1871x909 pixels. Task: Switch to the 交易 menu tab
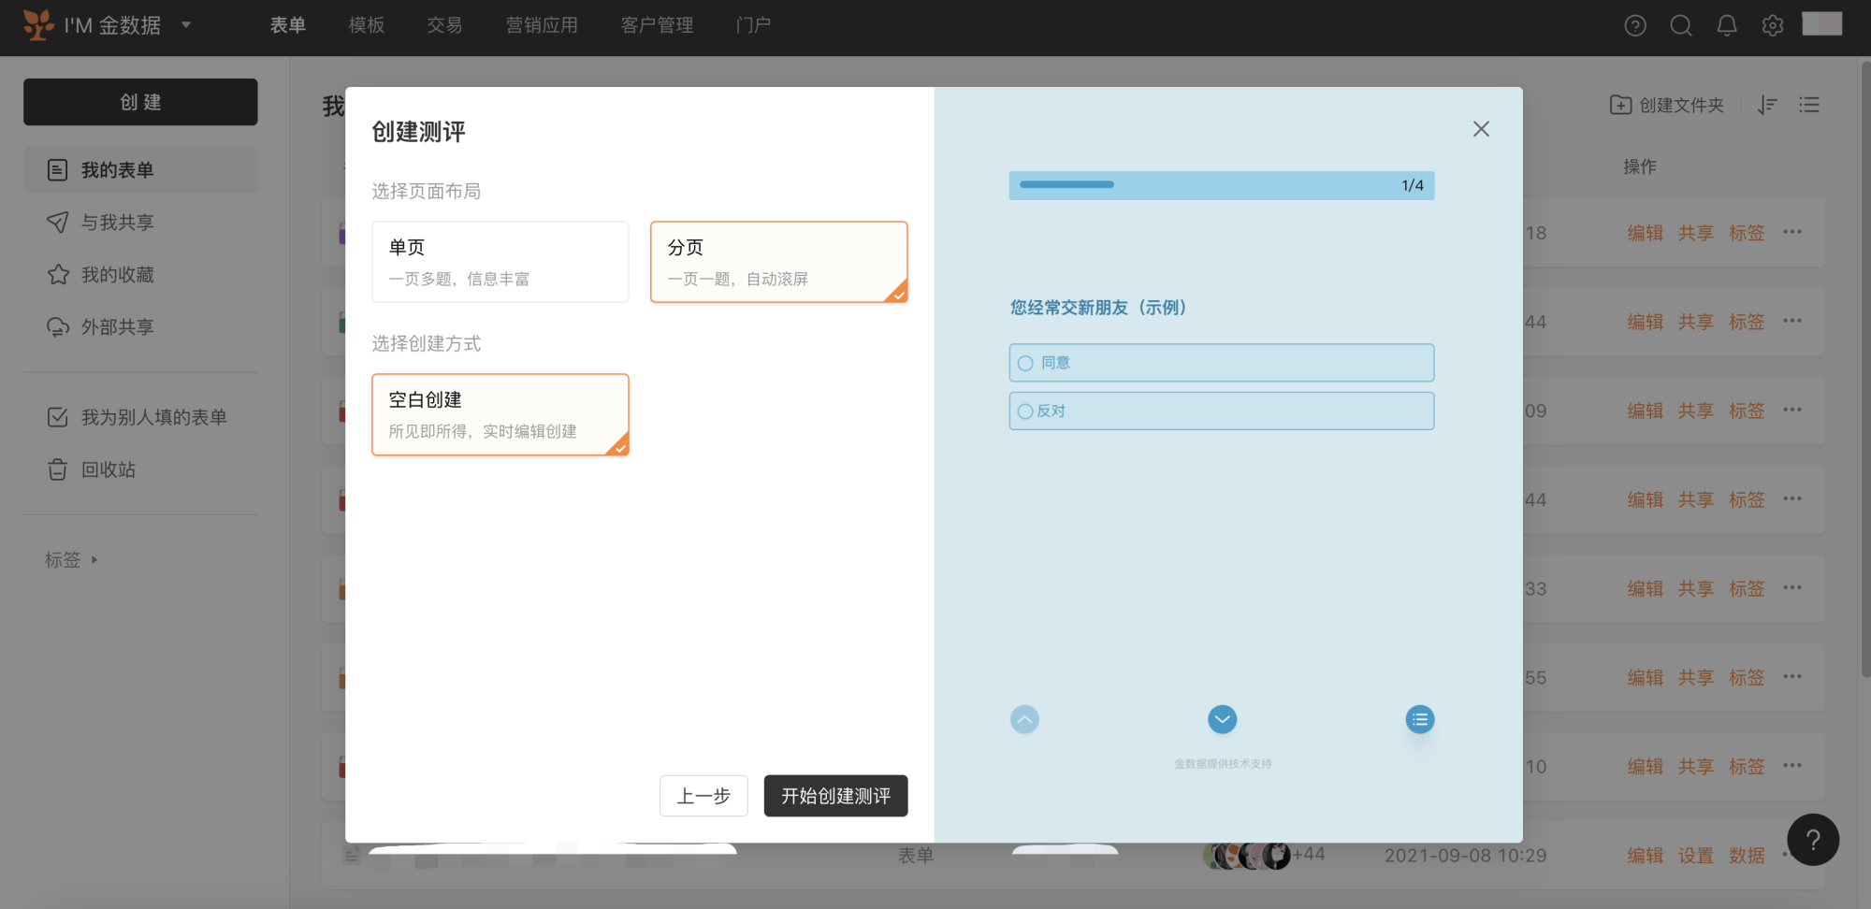coord(444,25)
